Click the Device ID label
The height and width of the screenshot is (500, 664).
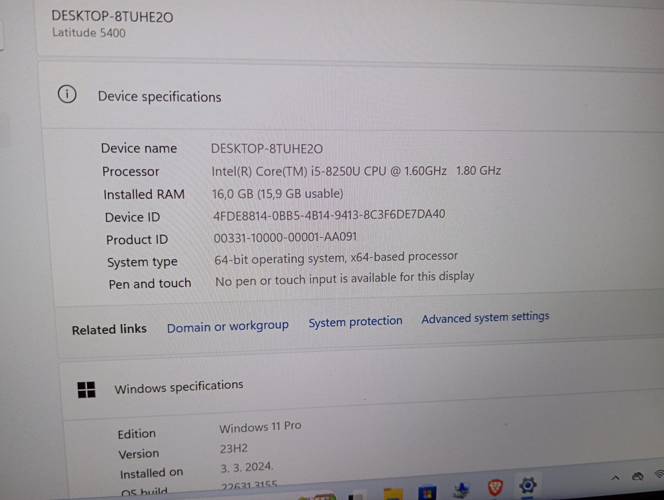pyautogui.click(x=132, y=217)
